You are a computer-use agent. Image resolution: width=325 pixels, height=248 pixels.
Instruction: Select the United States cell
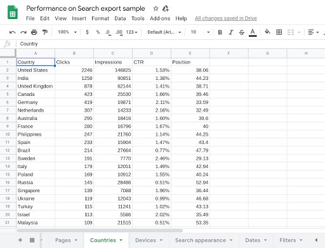tap(36, 70)
